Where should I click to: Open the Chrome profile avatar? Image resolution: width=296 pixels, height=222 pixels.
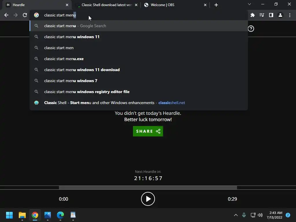pos(280,15)
